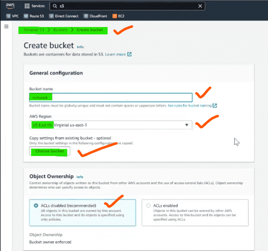Expand the AWS Region dropdown
The width and height of the screenshot is (268, 251).
click(111, 125)
